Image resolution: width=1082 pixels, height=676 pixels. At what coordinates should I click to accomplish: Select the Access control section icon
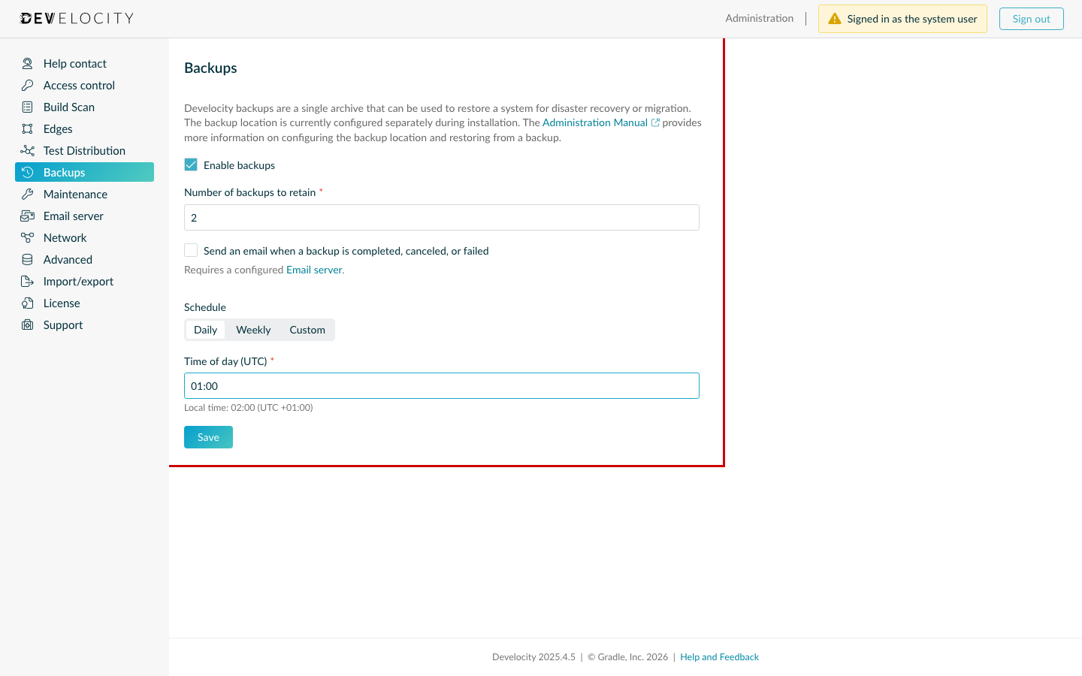pos(27,85)
